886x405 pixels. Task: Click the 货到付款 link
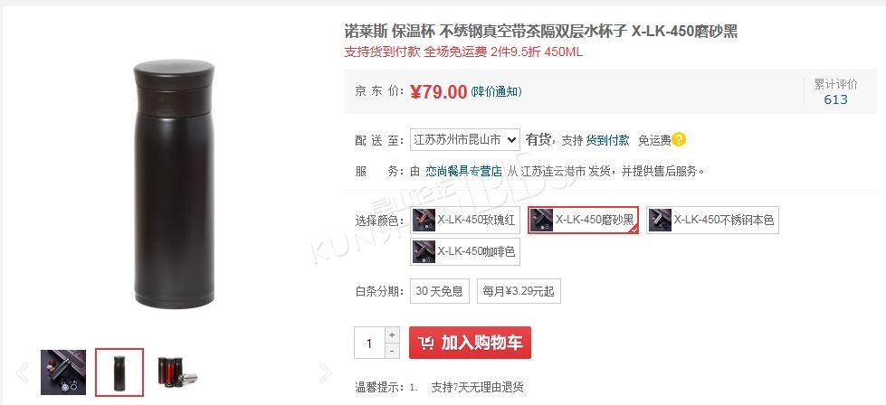pyautogui.click(x=607, y=140)
